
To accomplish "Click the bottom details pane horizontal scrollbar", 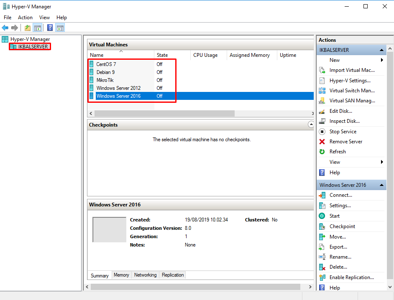I will 195,287.
